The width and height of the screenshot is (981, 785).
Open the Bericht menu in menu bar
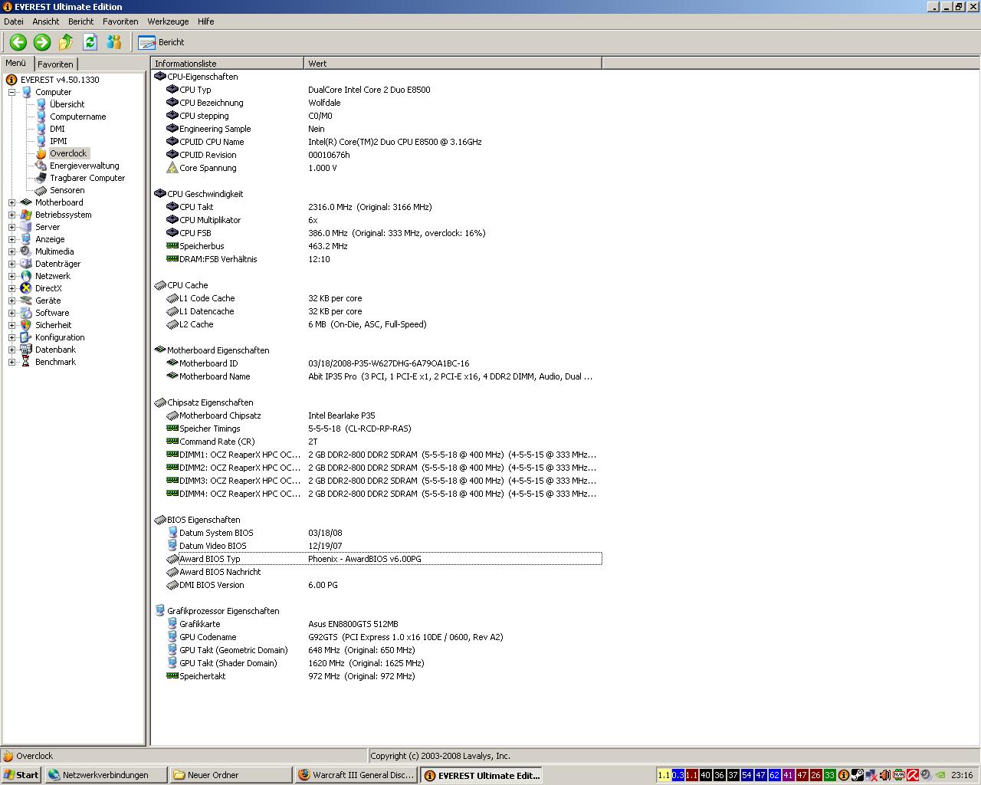[x=81, y=21]
